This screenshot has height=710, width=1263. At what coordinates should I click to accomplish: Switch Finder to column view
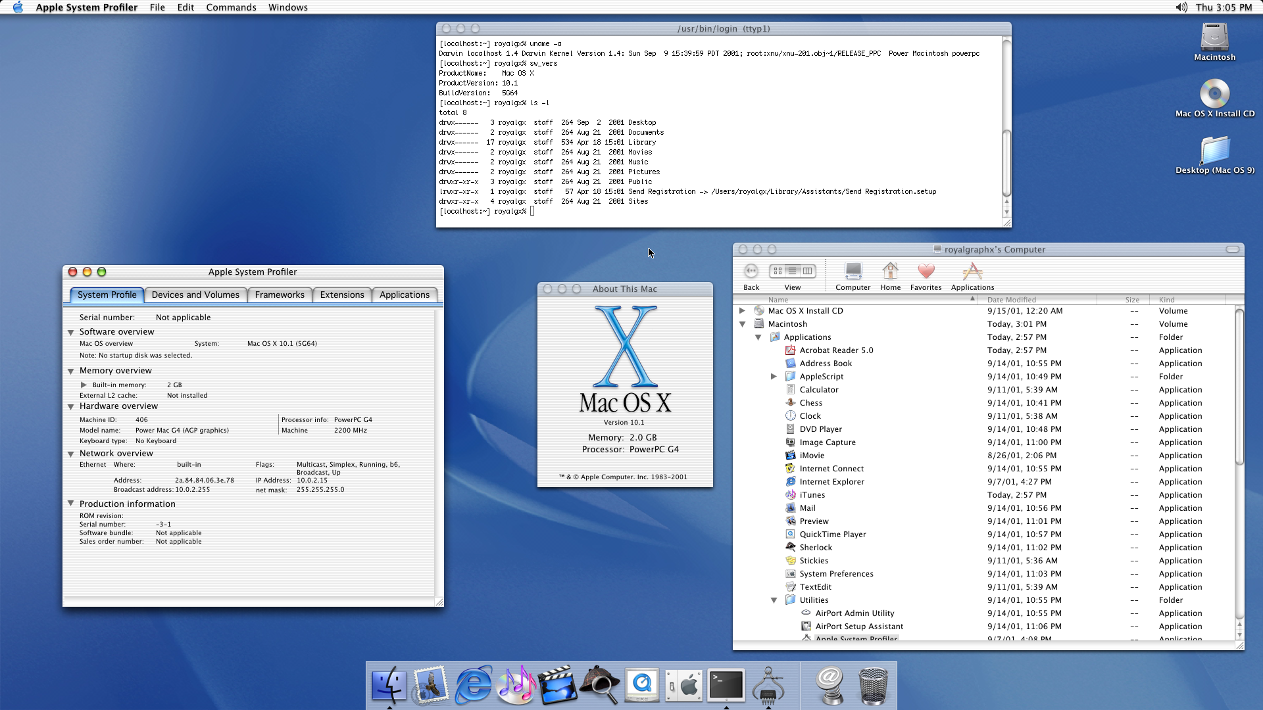tap(808, 271)
